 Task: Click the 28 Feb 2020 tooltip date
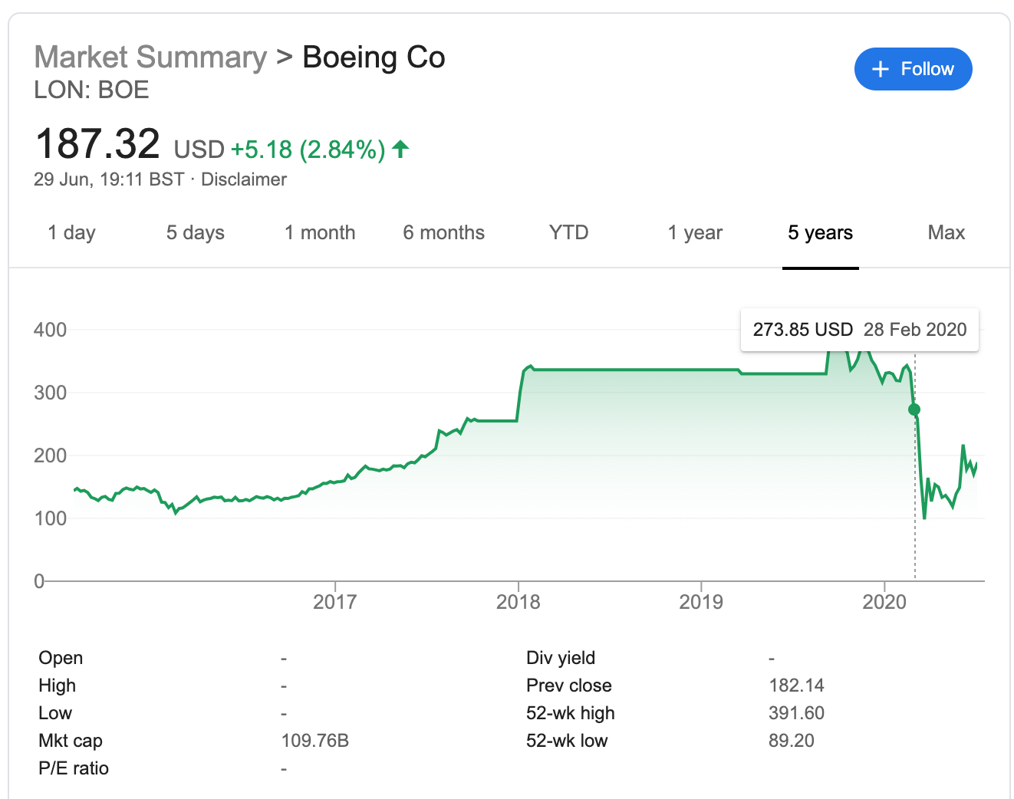pos(915,330)
